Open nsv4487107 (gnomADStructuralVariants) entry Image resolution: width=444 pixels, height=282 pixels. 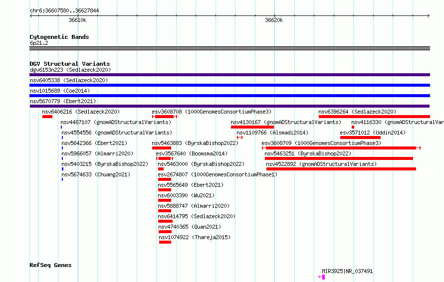(116, 122)
